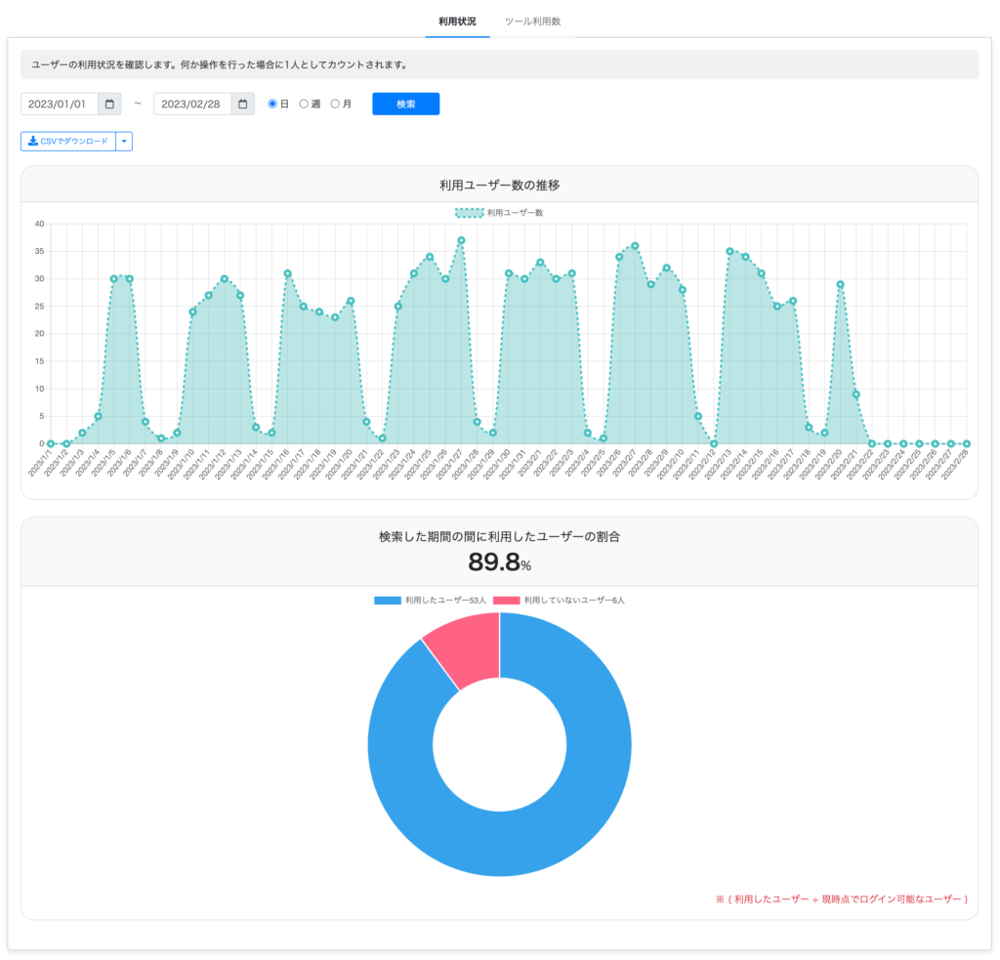Viewport: 1000px width, 960px height.
Task: Expand the dropdown arrow beside CSVでダウンロード
Action: (x=124, y=142)
